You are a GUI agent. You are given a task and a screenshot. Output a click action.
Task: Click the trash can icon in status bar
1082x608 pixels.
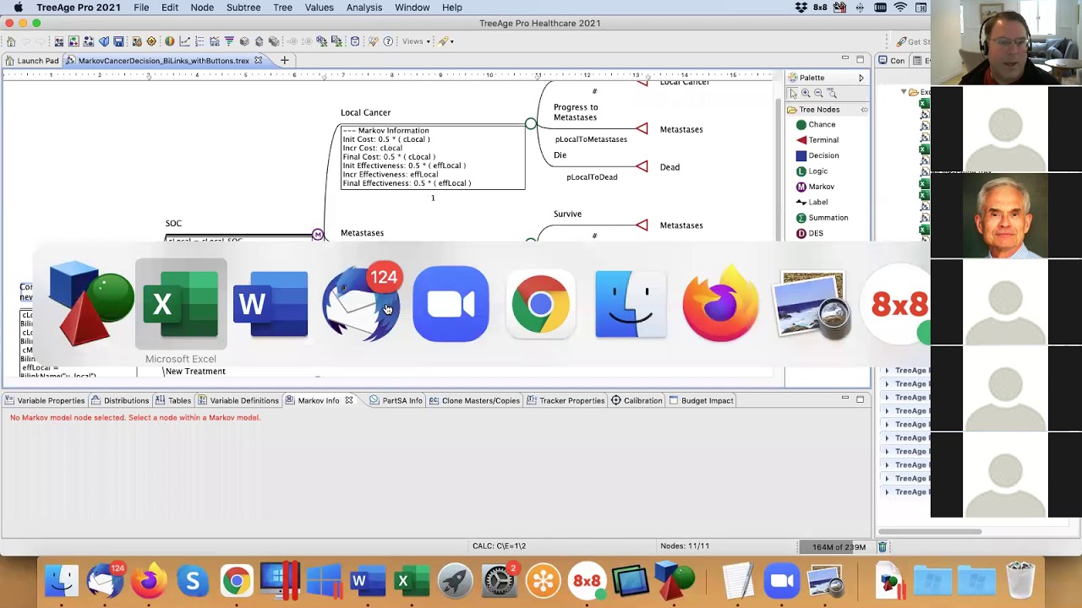pyautogui.click(x=882, y=546)
